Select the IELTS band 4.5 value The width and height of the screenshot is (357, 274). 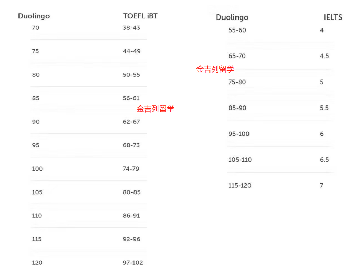tap(324, 56)
